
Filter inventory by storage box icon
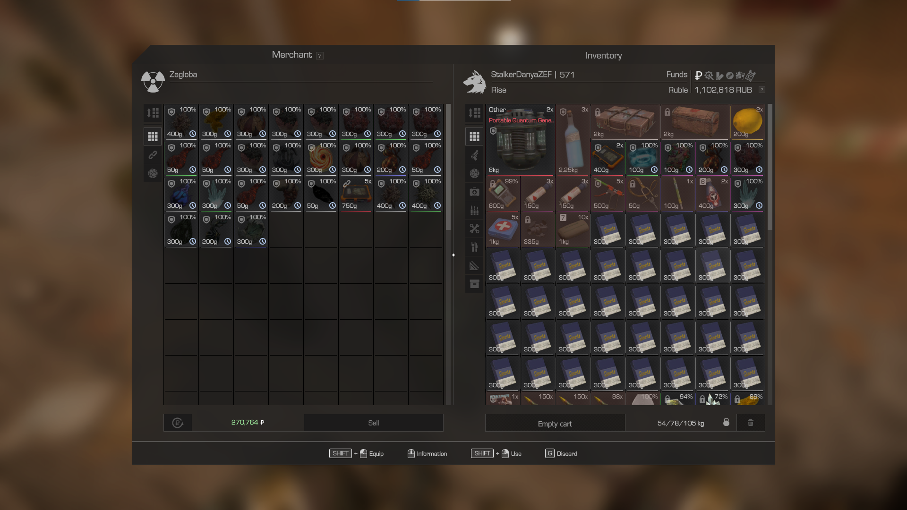[474, 284]
